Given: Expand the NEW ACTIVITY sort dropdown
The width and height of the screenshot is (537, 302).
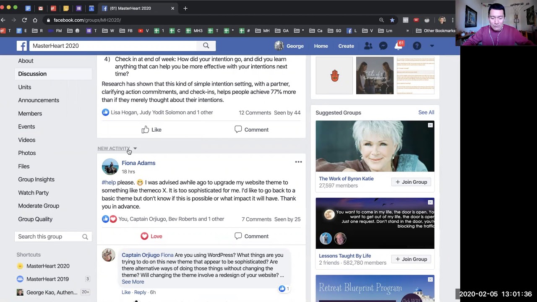Looking at the screenshot, I should [117, 148].
